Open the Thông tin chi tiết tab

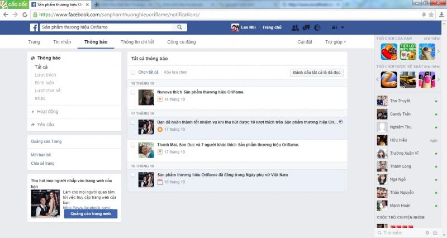[137, 42]
